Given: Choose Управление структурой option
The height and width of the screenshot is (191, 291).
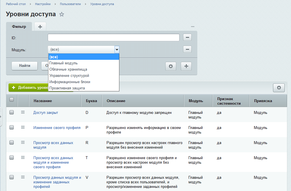Looking at the screenshot, I should tap(84, 76).
